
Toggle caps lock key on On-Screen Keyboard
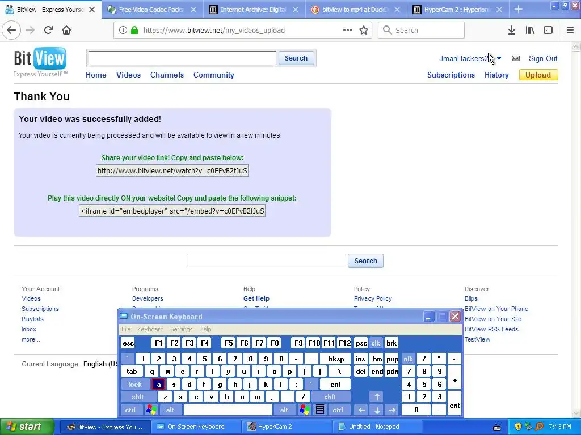[135, 385]
